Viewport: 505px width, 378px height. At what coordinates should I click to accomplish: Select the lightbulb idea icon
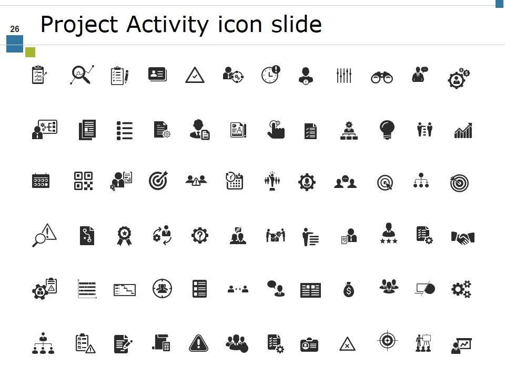[387, 130]
